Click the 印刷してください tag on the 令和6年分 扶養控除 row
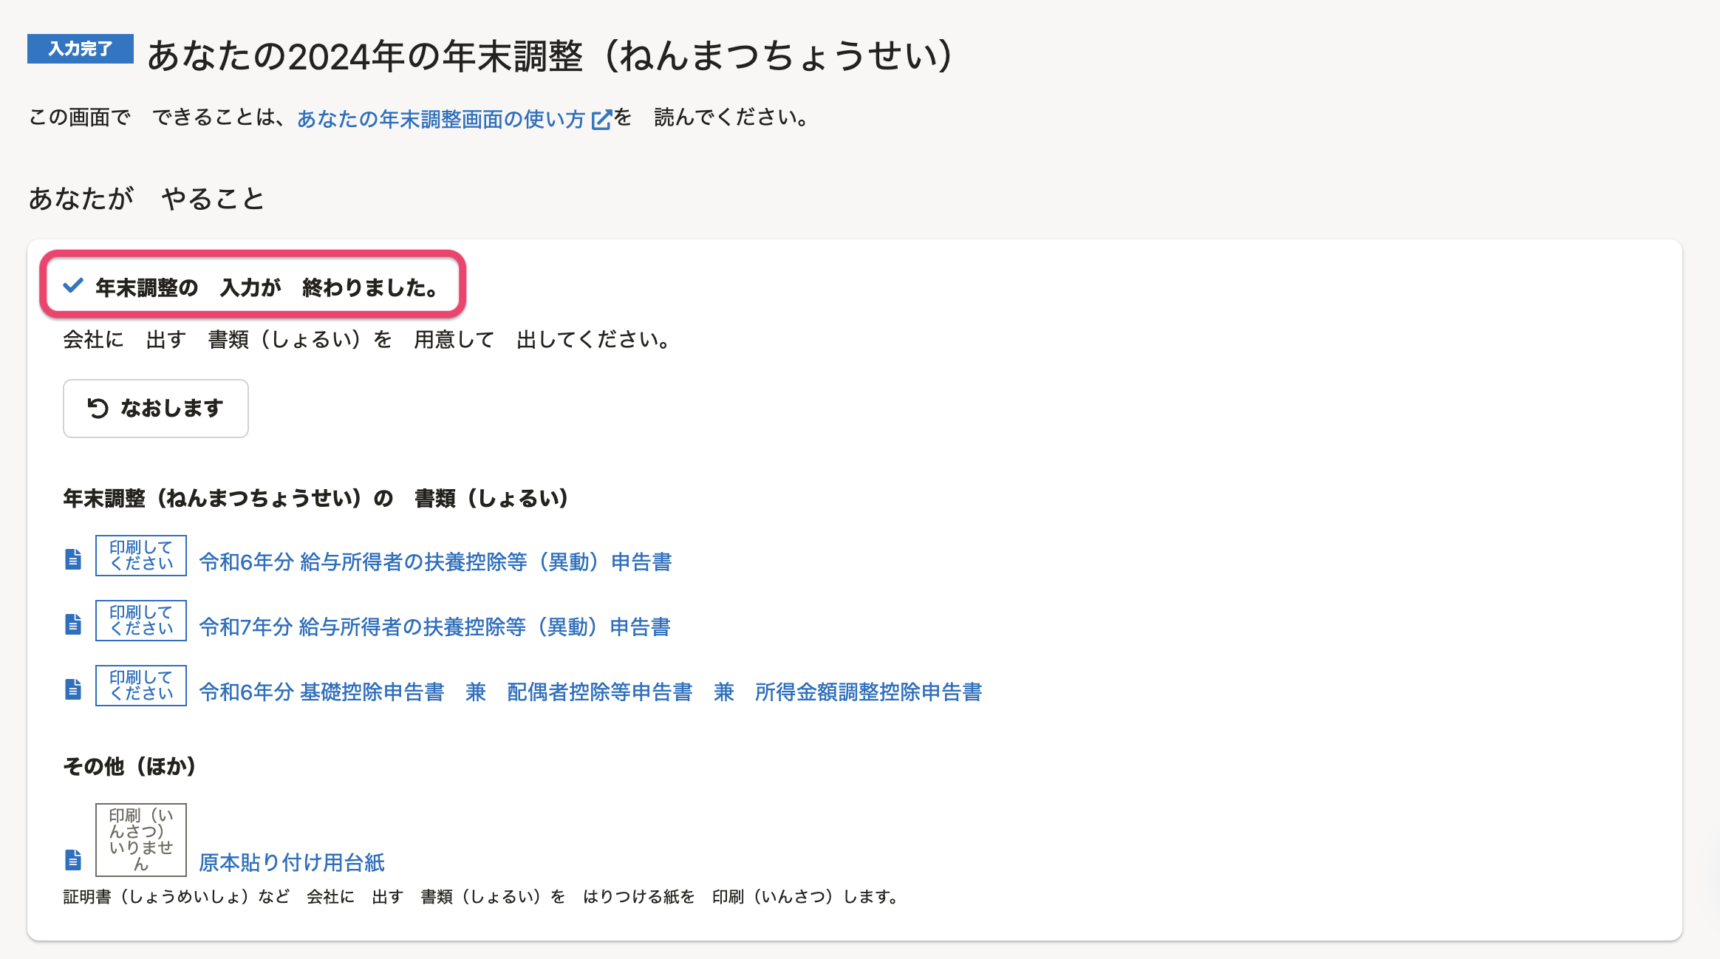Image resolution: width=1720 pixels, height=959 pixels. pyautogui.click(x=140, y=556)
